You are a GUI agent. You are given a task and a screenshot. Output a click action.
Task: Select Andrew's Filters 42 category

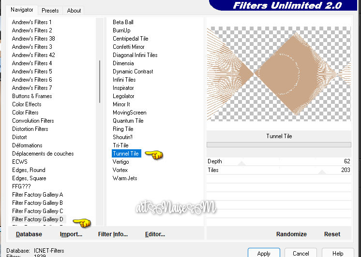[x=33, y=55]
